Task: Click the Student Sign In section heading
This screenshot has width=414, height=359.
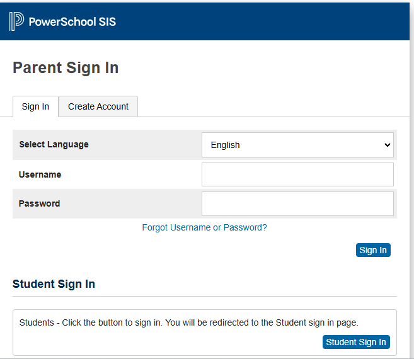Action: click(54, 284)
